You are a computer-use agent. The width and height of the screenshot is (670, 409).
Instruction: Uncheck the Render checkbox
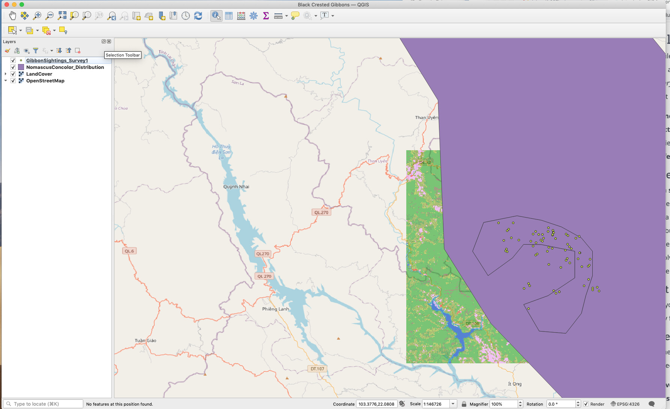586,404
